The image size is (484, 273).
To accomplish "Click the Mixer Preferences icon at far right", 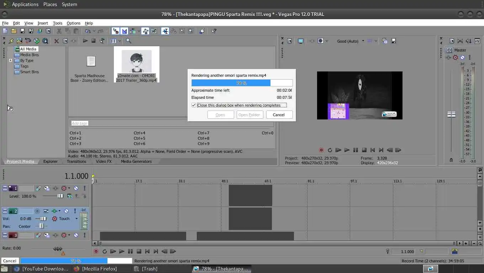I will pyautogui.click(x=477, y=41).
